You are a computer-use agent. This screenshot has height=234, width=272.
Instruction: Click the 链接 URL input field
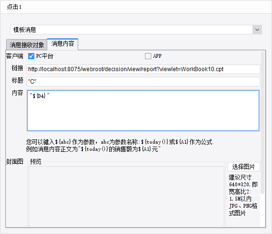click(143, 69)
